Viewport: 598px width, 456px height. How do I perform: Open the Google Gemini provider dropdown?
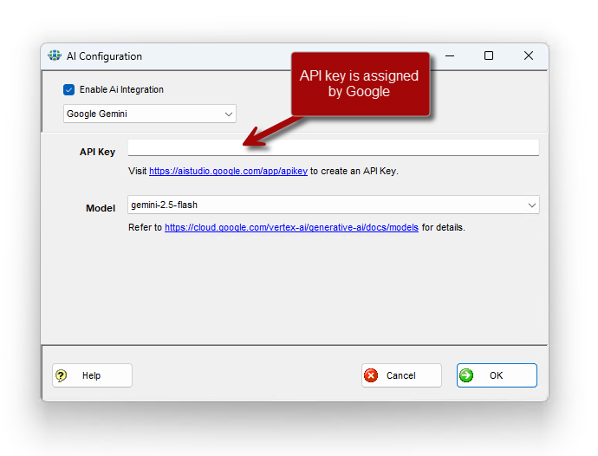pos(150,114)
